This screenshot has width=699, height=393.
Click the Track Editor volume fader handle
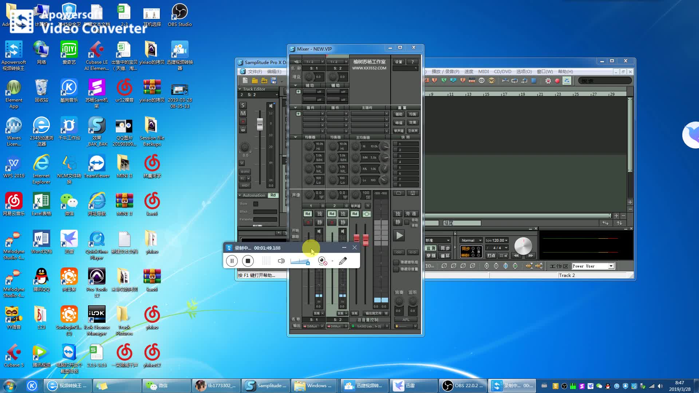260,124
